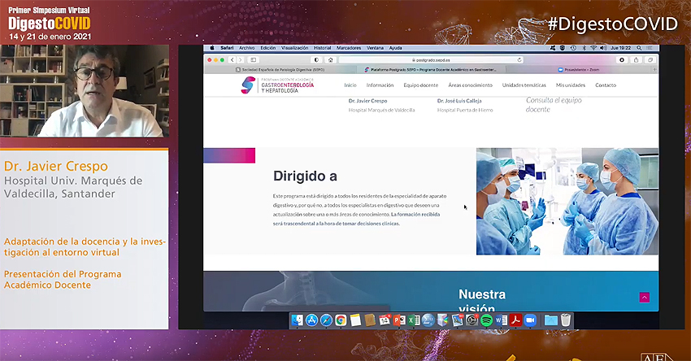691x361 pixels.
Task: Launch PowerPoint from the Dock
Action: click(399, 320)
